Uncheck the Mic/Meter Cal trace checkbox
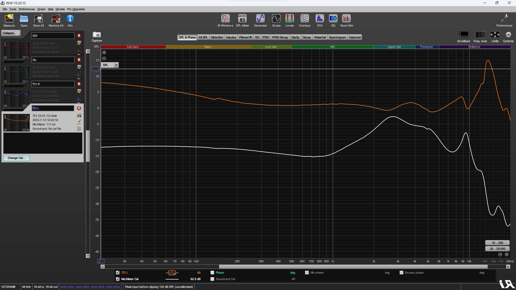516x290 pixels. click(118, 279)
